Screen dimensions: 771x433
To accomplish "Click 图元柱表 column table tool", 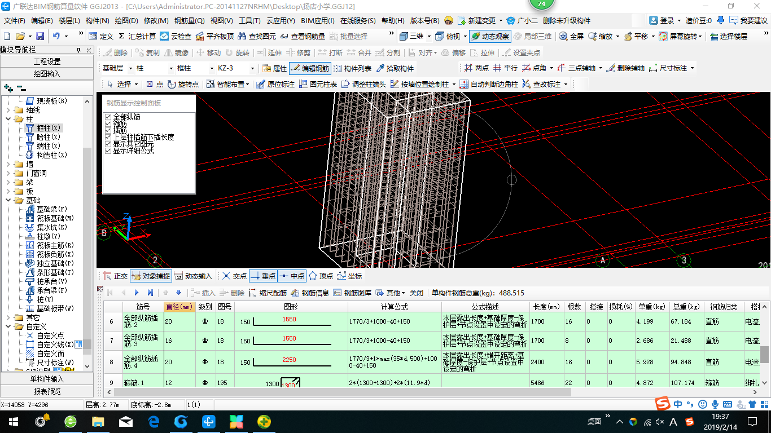I will pos(318,84).
